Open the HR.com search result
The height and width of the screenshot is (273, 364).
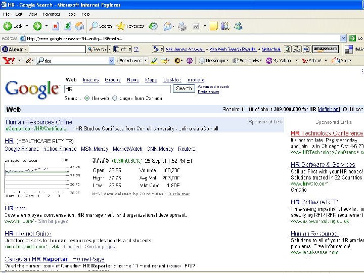coord(16,208)
